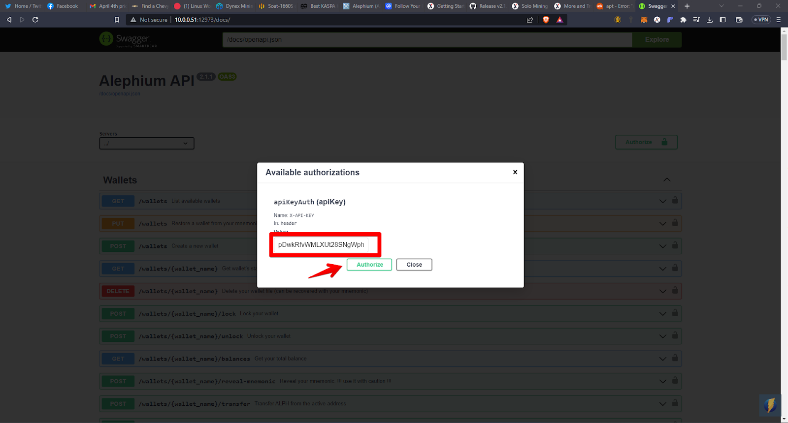Viewport: 788px width, 423px height.
Task: Click the Brave Shields lion icon
Action: coord(546,20)
